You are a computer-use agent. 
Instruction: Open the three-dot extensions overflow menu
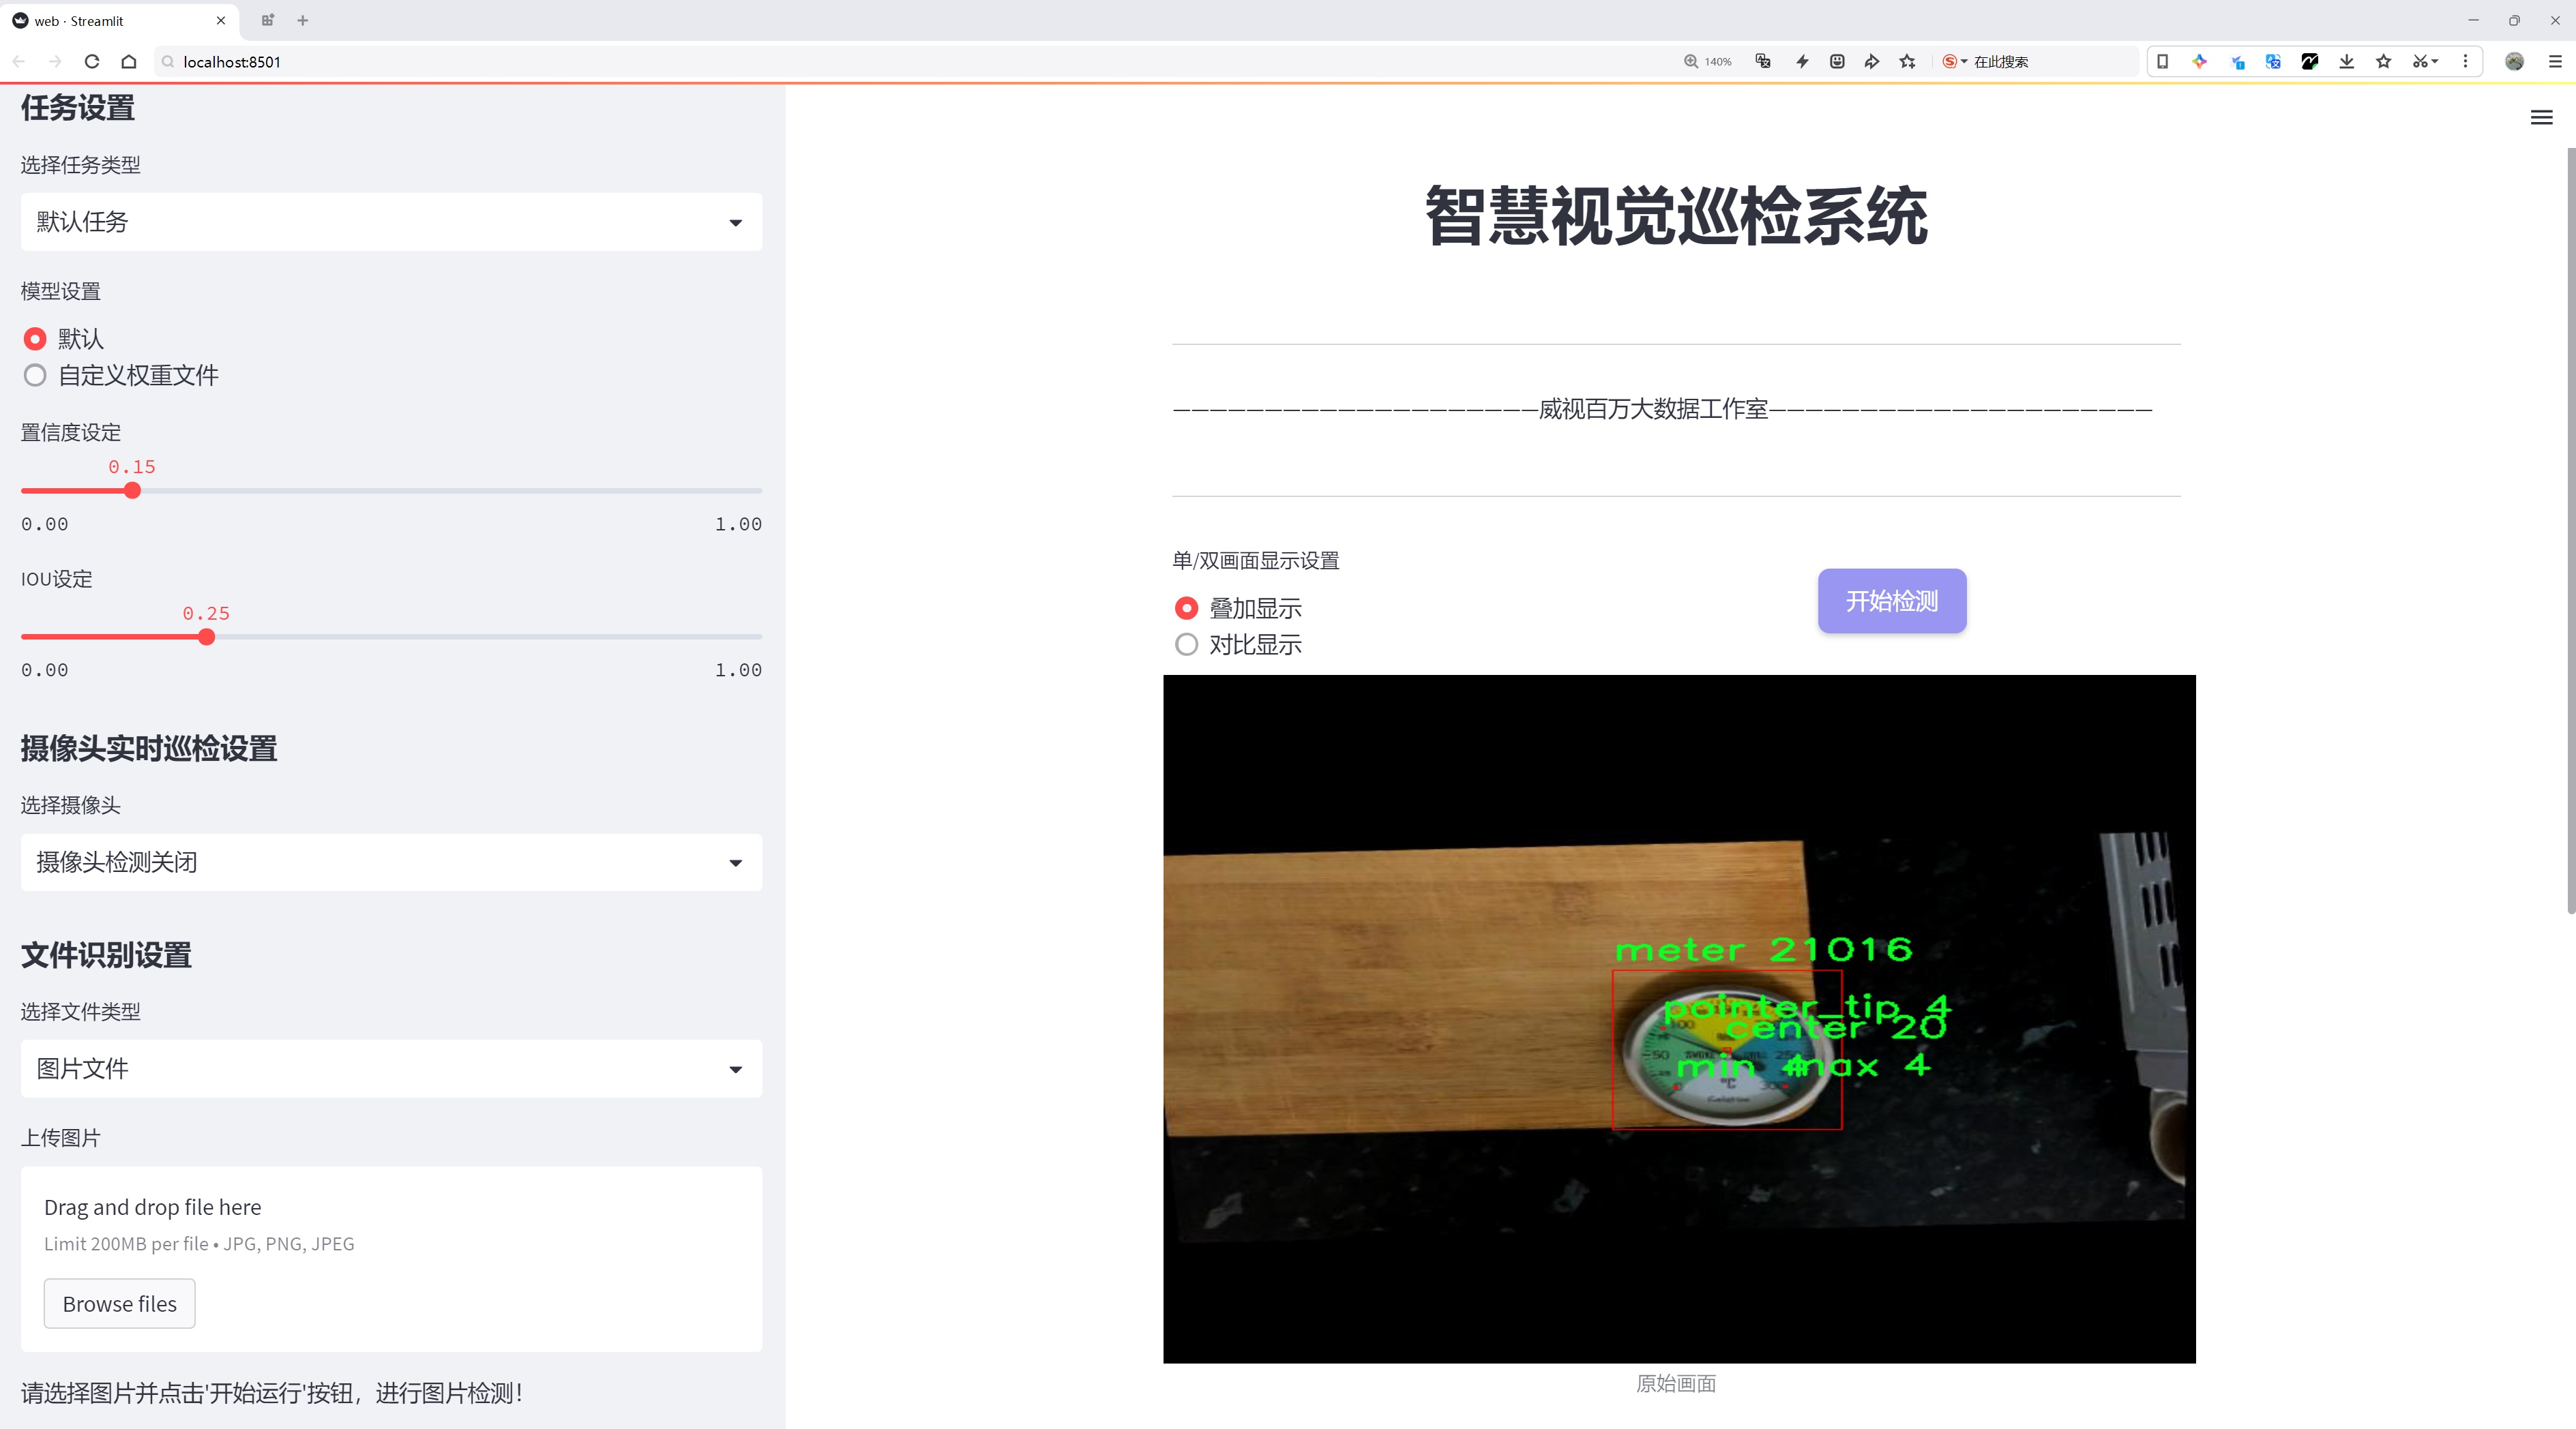[x=2465, y=62]
